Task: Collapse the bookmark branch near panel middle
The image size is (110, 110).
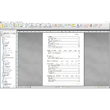Action: pyautogui.click(x=2, y=60)
